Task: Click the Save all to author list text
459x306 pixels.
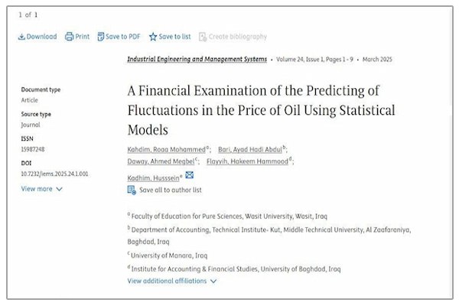Action: 171,190
